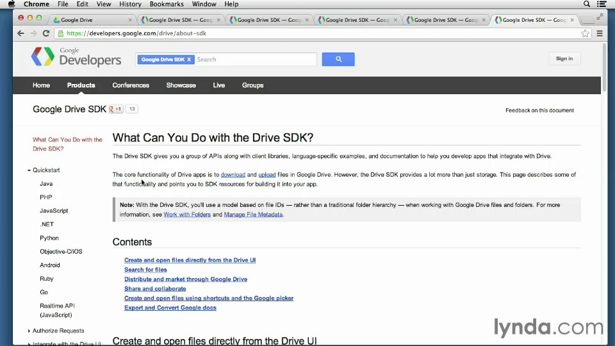Open shortcuts and Google picker link
The image size is (615, 346).
[x=209, y=298]
